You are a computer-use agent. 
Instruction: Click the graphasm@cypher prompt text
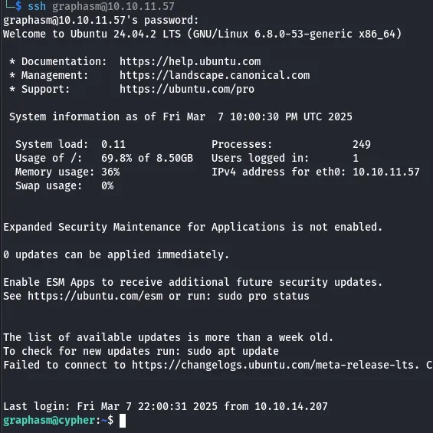49,420
